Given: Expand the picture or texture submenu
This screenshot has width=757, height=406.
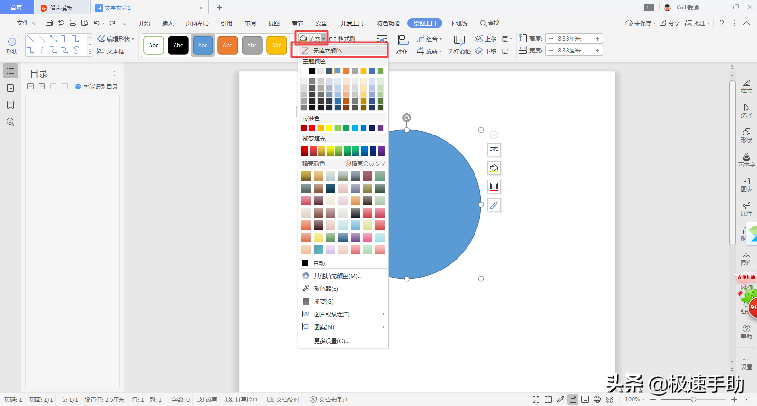Looking at the screenshot, I should click(x=343, y=314).
